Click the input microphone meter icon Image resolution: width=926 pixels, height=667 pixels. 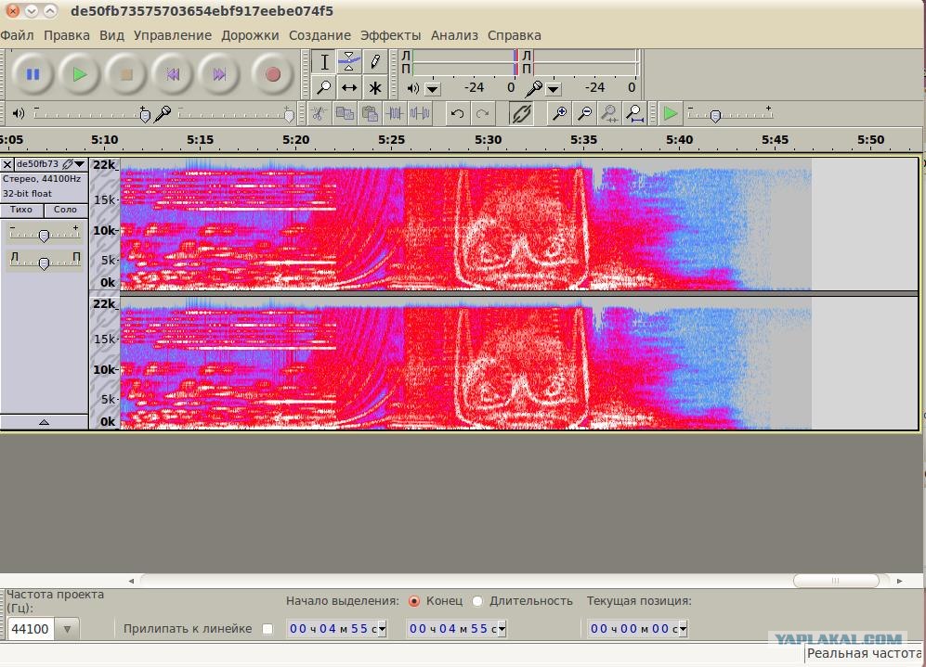point(534,88)
